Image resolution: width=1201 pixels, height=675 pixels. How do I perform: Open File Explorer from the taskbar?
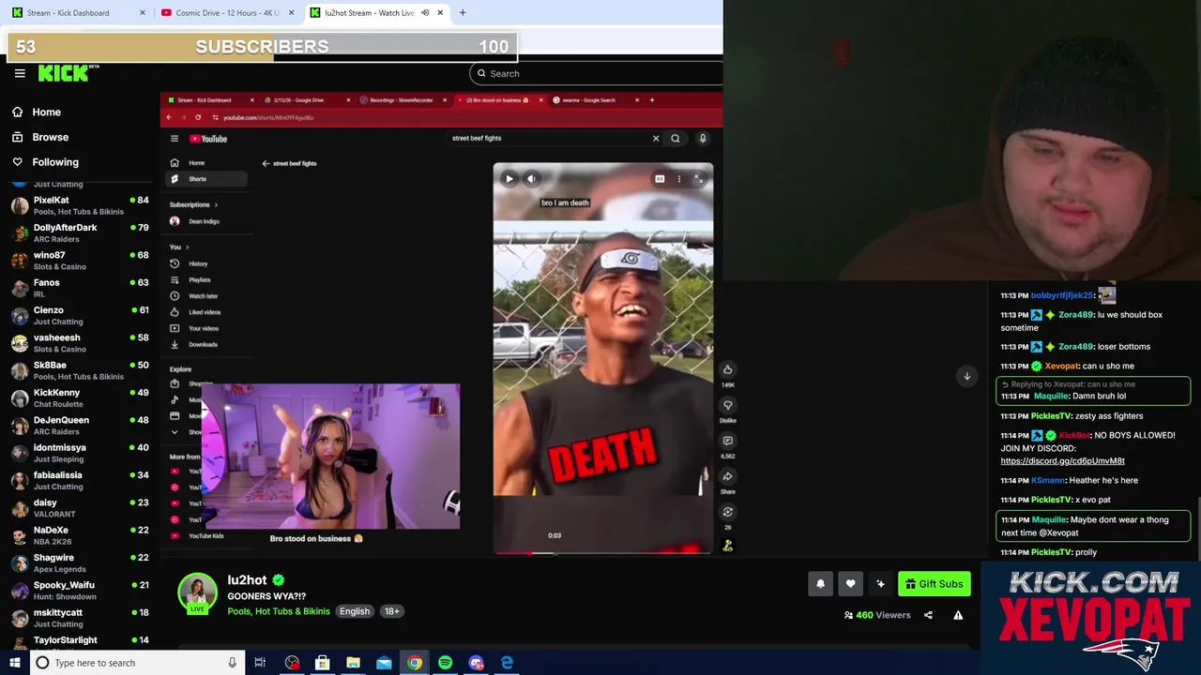tap(353, 663)
